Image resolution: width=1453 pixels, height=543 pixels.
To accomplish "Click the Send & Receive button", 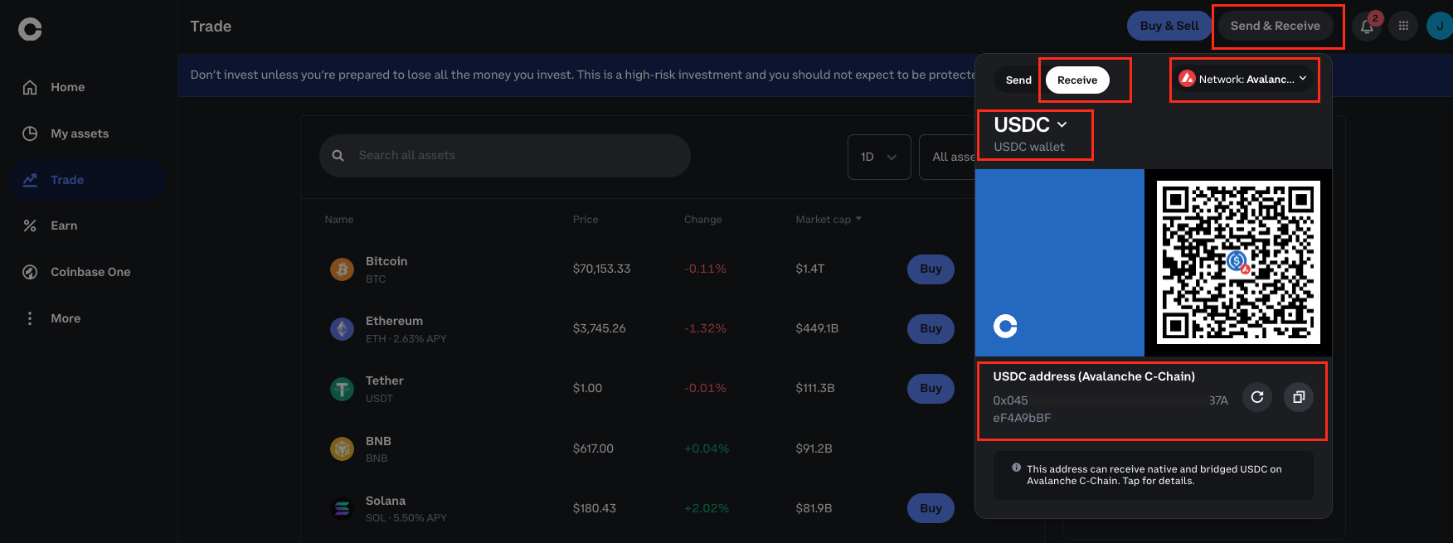I will [1275, 26].
